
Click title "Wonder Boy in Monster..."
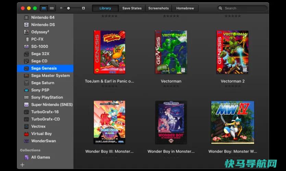point(171,152)
